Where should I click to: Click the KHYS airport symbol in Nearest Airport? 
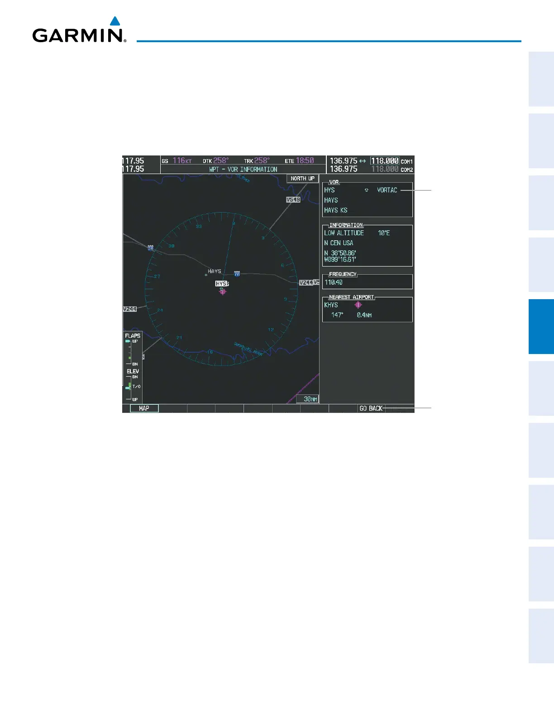(358, 305)
